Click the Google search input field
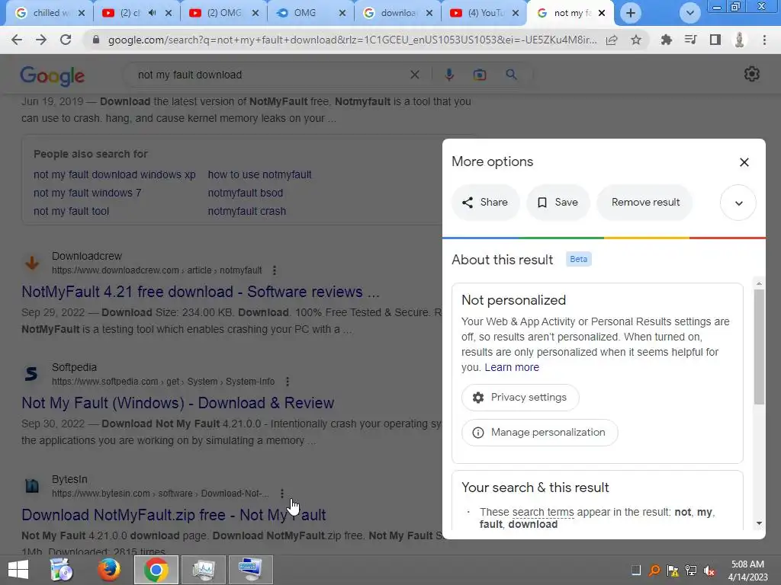Screen dimensions: 781x585 [x=269, y=75]
